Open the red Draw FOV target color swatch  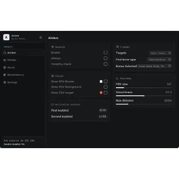pos(101,93)
